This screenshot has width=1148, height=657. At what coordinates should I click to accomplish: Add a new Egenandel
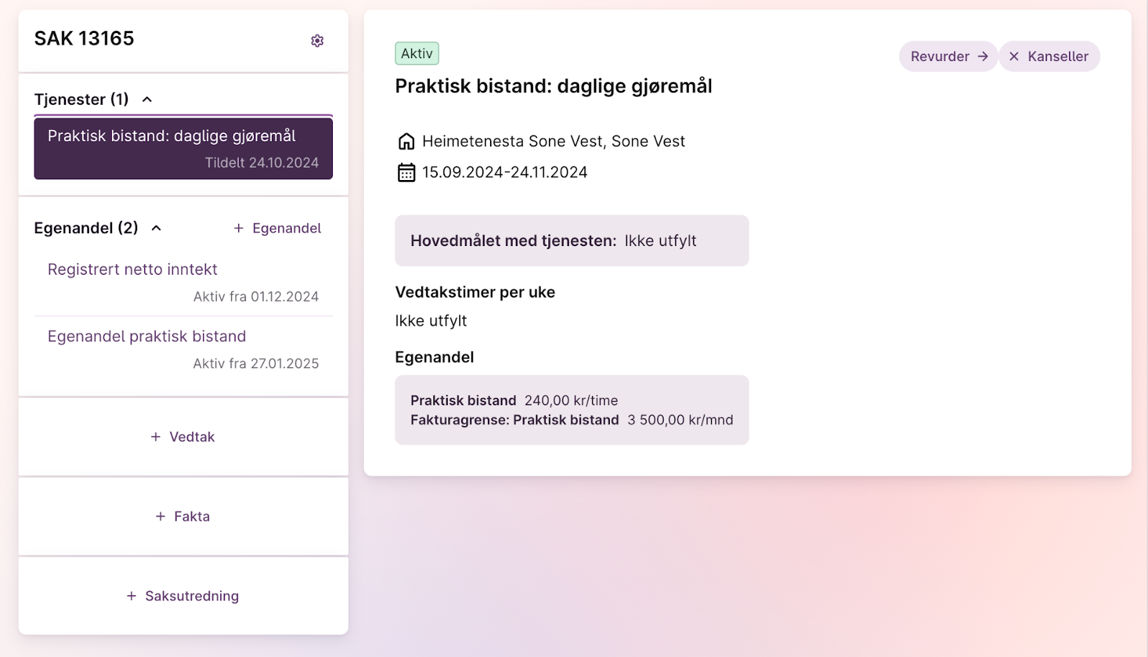(x=278, y=228)
